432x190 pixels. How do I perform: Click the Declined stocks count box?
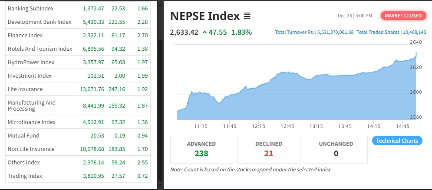pyautogui.click(x=269, y=149)
